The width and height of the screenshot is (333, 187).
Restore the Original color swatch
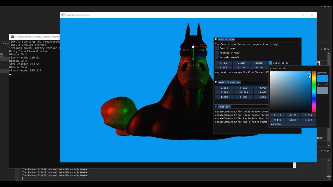pos(322,90)
